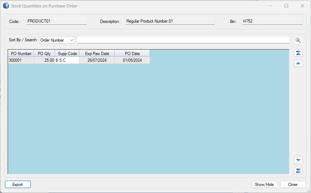Click the Show/Hide button
Viewport: 311px width, 193px height.
tap(264, 185)
